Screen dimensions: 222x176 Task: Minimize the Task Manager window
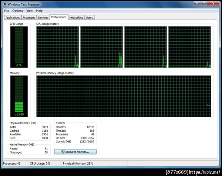(x=197, y=3)
